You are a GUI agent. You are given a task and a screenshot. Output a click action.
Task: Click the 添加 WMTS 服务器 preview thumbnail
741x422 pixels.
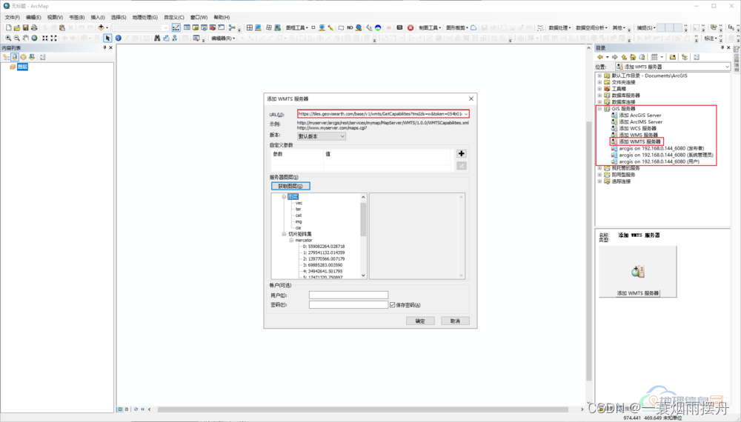pyautogui.click(x=637, y=272)
